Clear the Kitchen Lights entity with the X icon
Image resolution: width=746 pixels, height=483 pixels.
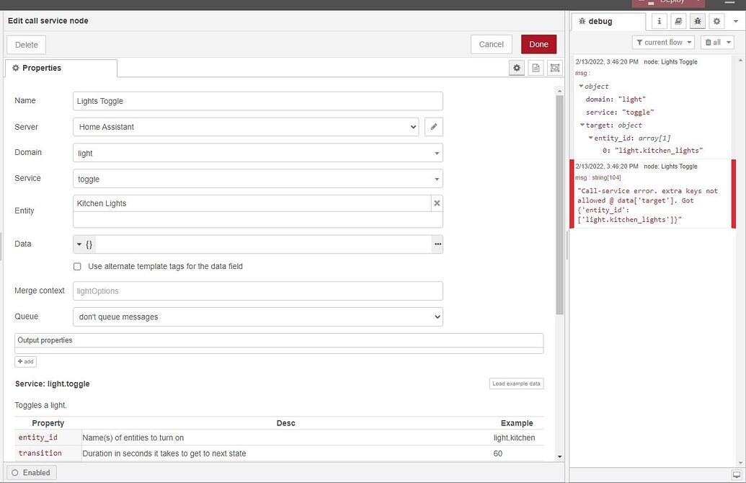point(437,203)
